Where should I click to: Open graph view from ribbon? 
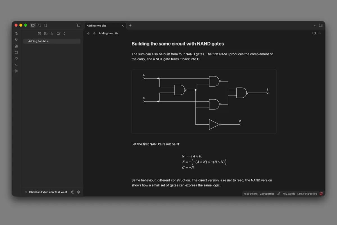coord(16,40)
